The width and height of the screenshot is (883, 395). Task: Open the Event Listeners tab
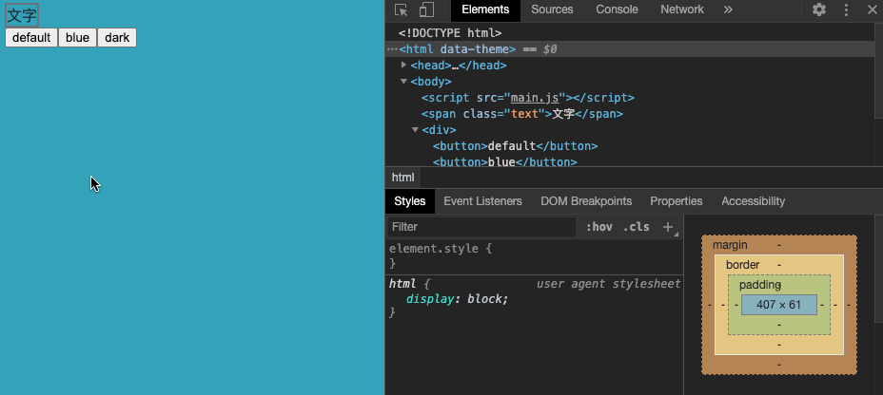[x=482, y=201]
